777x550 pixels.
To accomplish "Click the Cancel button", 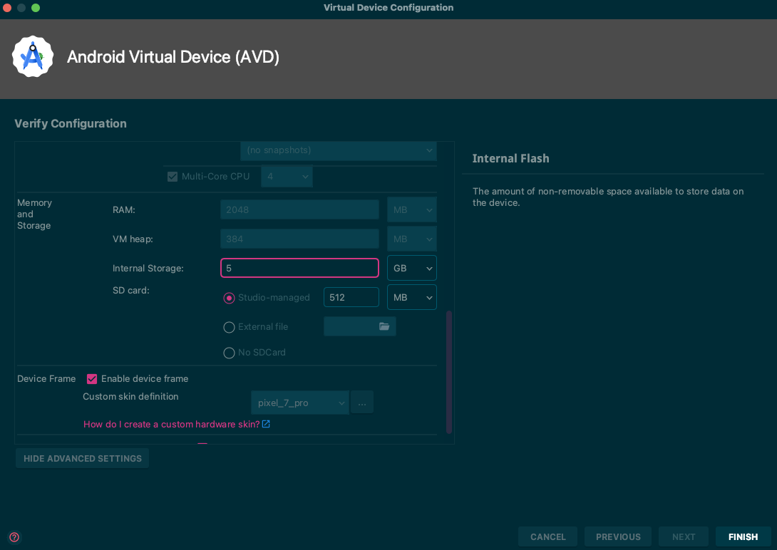I will click(x=547, y=537).
